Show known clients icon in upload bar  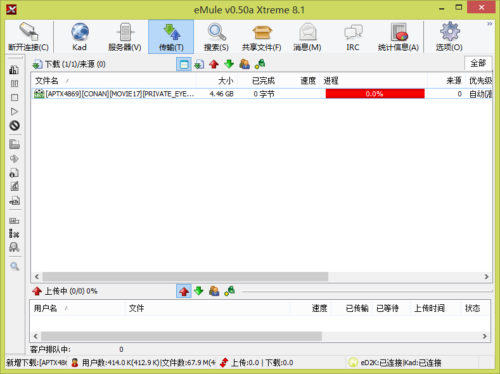point(229,291)
